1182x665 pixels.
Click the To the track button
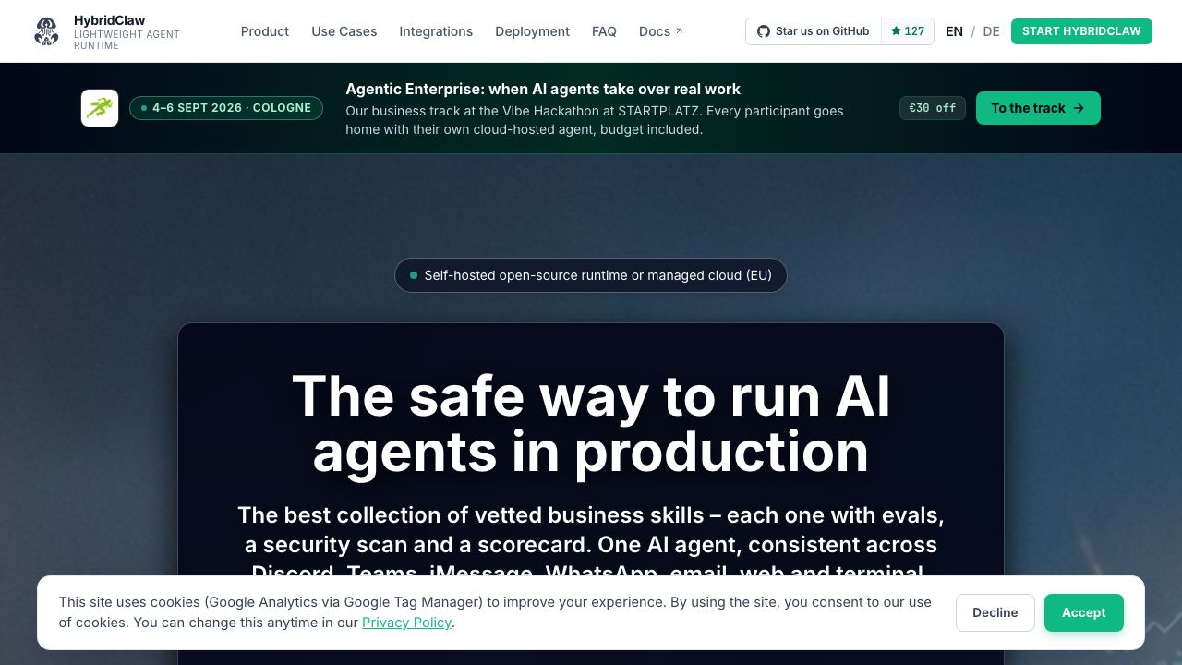[1038, 108]
